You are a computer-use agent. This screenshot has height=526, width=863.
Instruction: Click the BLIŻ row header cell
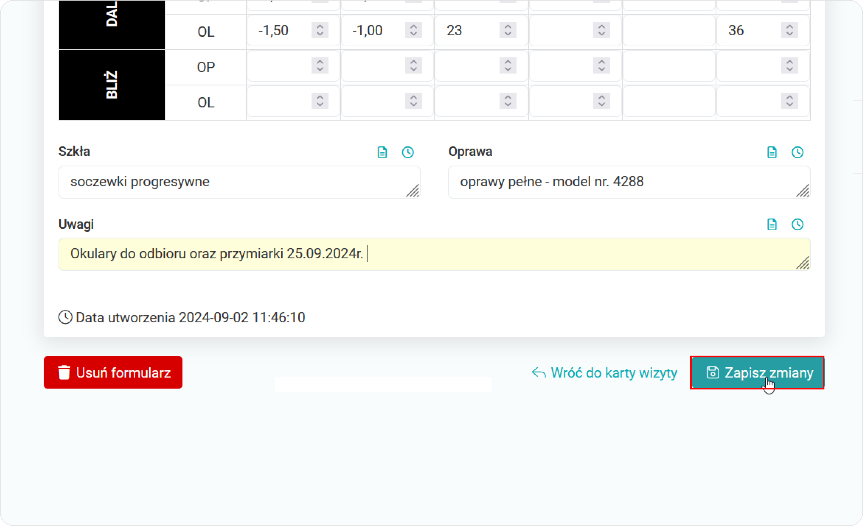point(112,85)
